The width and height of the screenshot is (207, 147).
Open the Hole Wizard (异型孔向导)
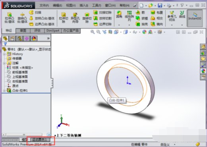75,18
